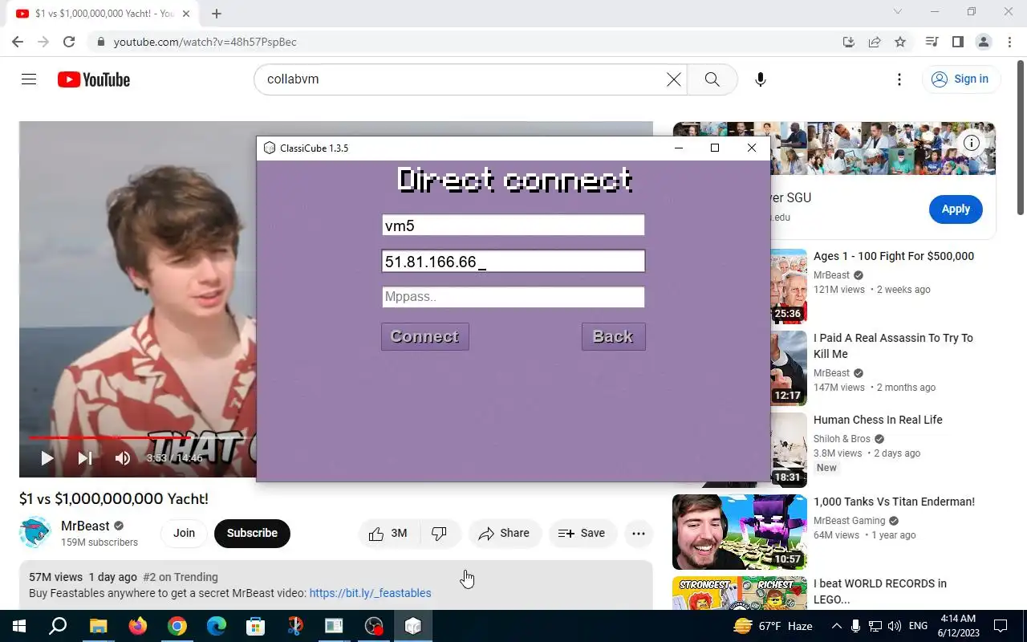This screenshot has height=642, width=1027.
Task: Click the MrBeast Gaming channel name
Action: coord(849,521)
